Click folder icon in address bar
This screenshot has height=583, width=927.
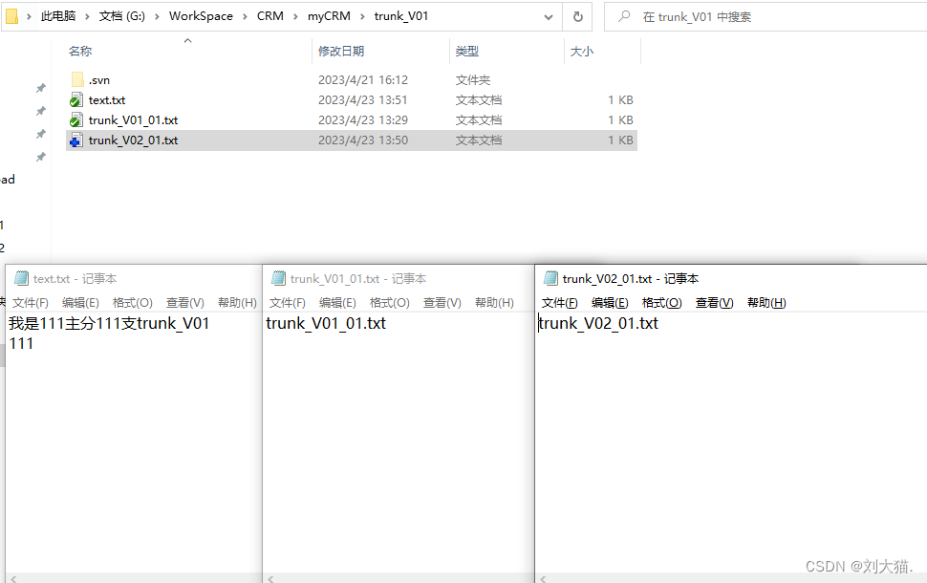(x=11, y=16)
